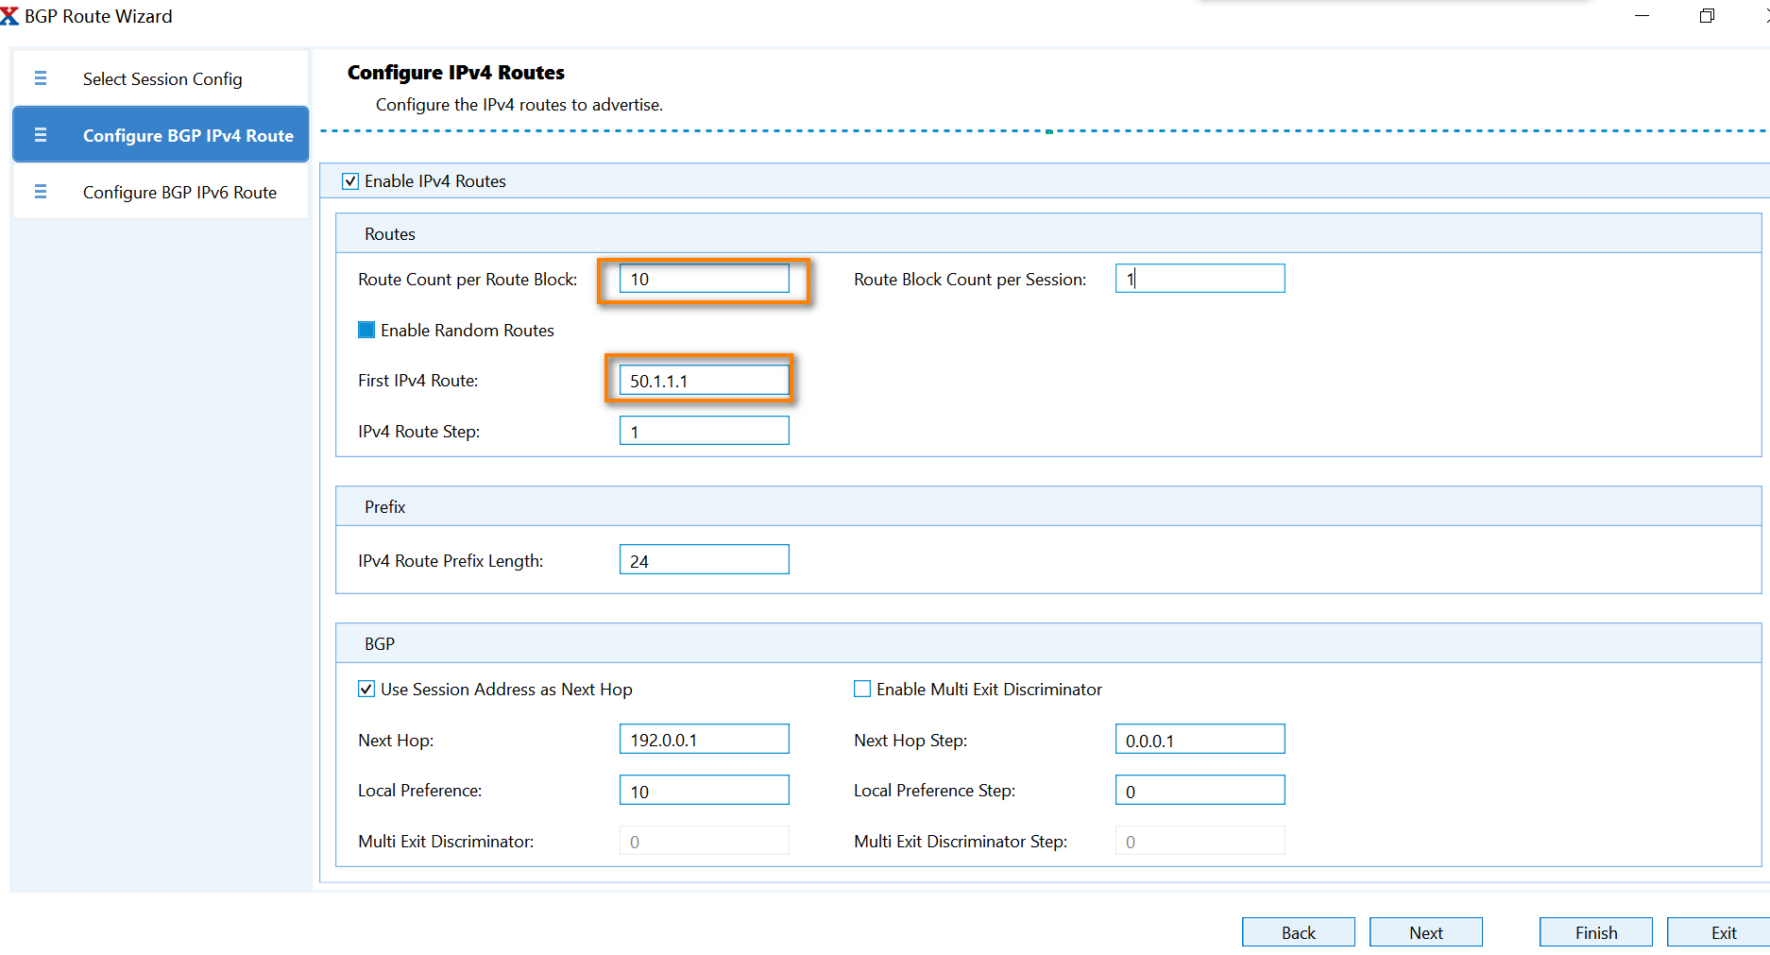The width and height of the screenshot is (1770, 955).
Task: Uncheck Use Session Address as Next Hop
Action: click(x=366, y=689)
